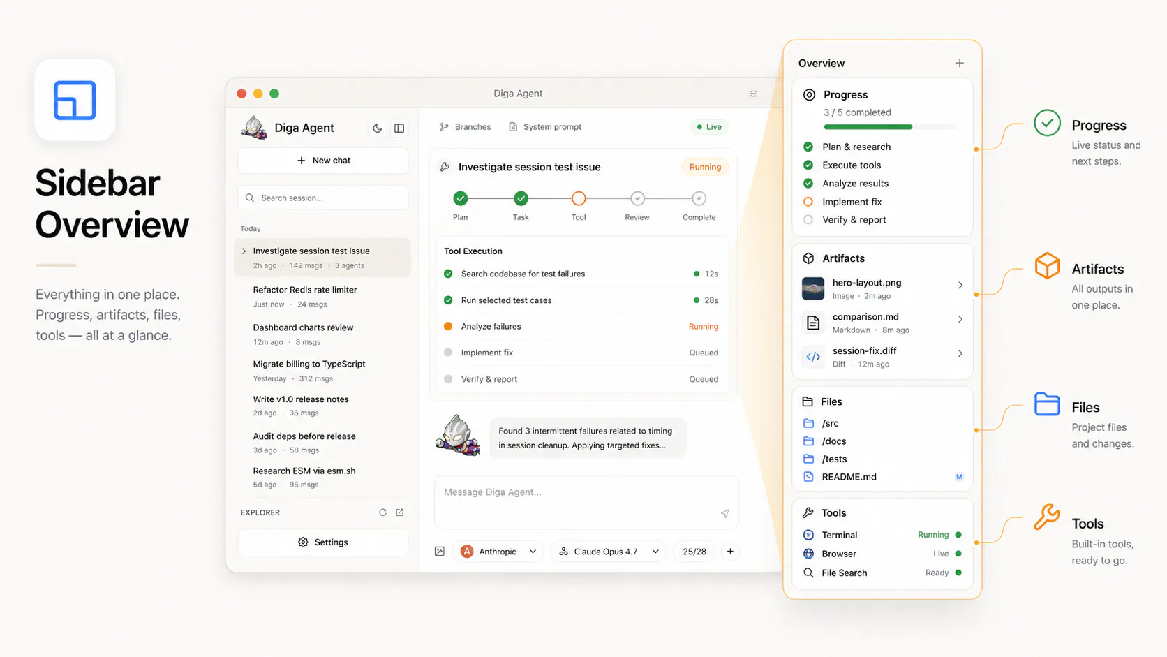Click the Running status badge in task header
This screenshot has width=1167, height=657.
coord(705,167)
